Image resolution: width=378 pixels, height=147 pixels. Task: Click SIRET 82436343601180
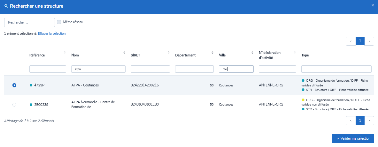[x=145, y=104]
